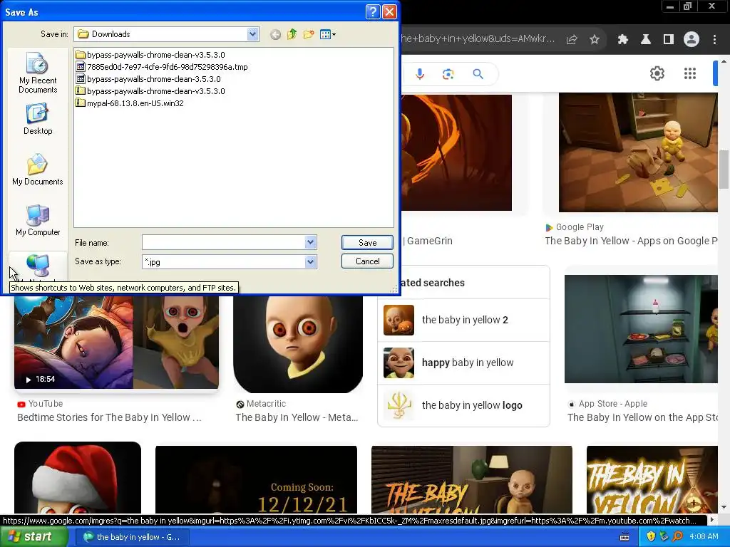Screen dimensions: 730x547
Task: Open the network places icon
Action: pyautogui.click(x=38, y=266)
